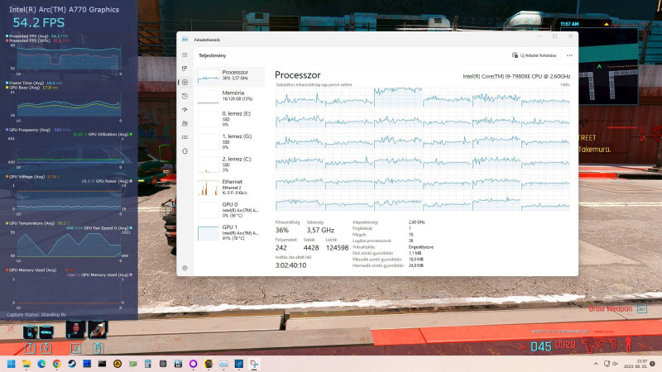Open the Task Manager hamburger navigation menu
662x372 pixels.
point(185,55)
